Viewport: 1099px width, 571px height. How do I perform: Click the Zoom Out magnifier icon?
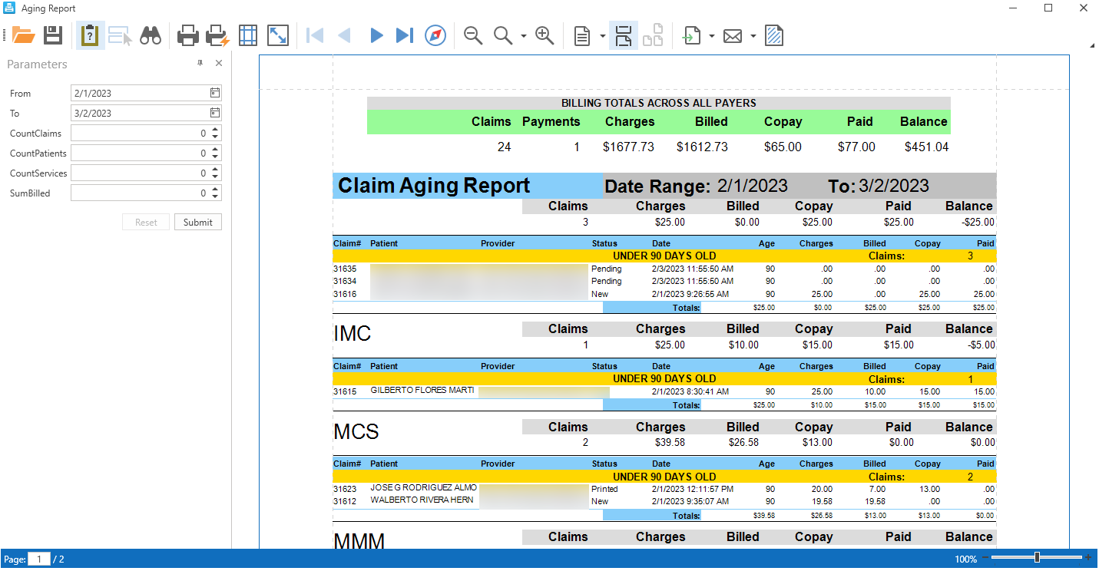473,35
